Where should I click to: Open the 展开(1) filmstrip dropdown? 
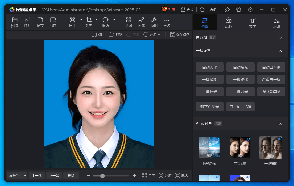17,175
